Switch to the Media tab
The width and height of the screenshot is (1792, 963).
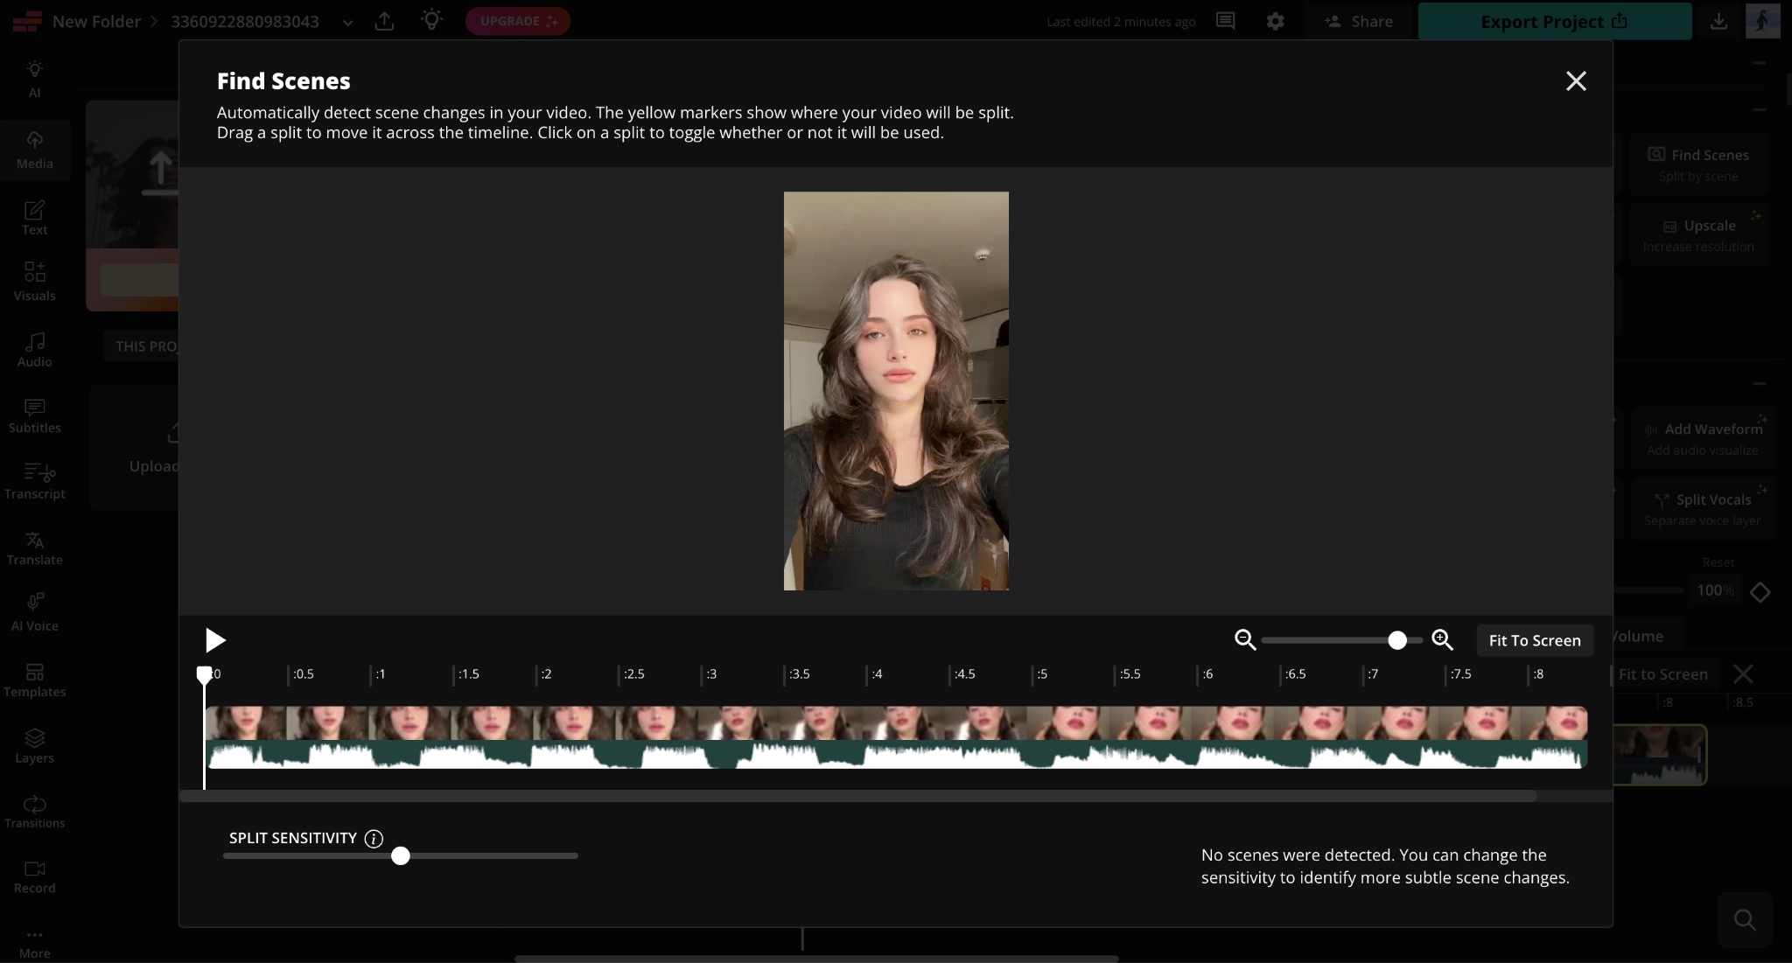(x=35, y=150)
